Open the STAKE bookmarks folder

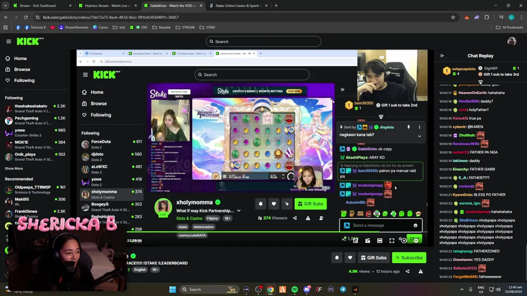click(208, 28)
